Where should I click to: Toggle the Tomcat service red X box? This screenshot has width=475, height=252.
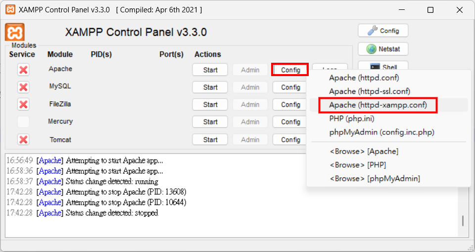pyautogui.click(x=23, y=139)
